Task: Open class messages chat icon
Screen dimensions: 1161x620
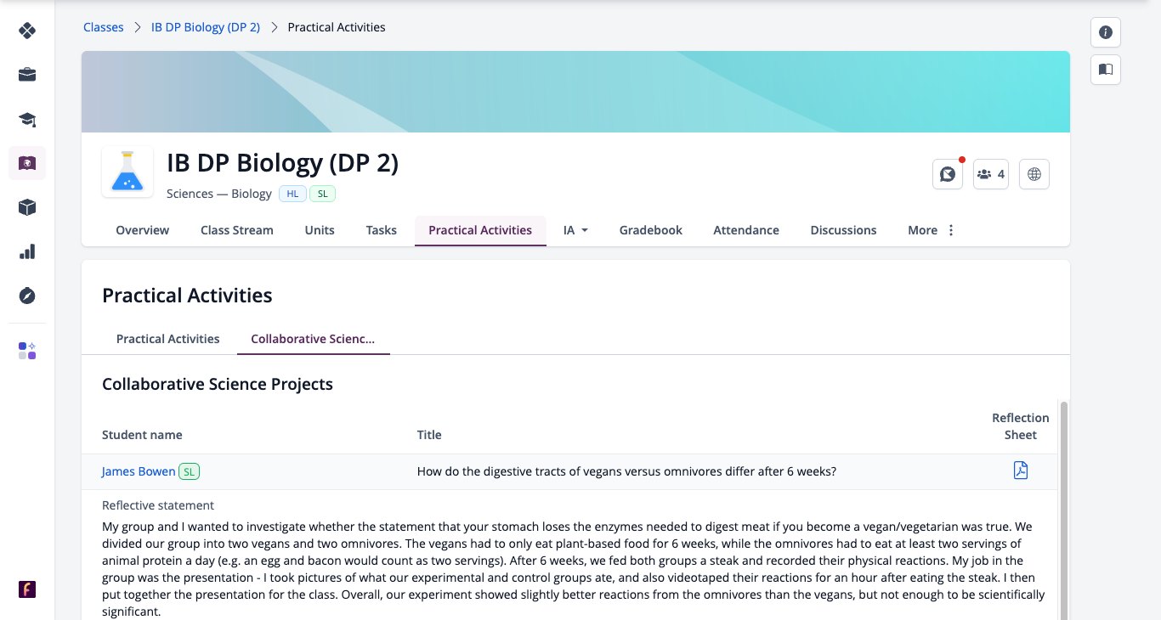Action: coord(947,174)
